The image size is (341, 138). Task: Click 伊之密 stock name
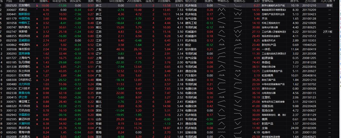coord(23,97)
